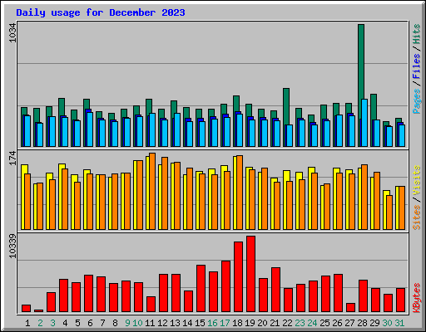
Task: Click the 'Pages' legend label
Action: click(x=417, y=101)
